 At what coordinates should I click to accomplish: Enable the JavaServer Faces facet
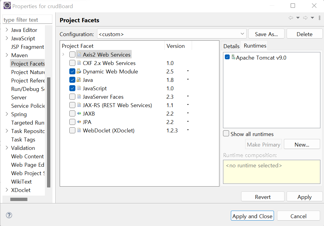click(72, 97)
